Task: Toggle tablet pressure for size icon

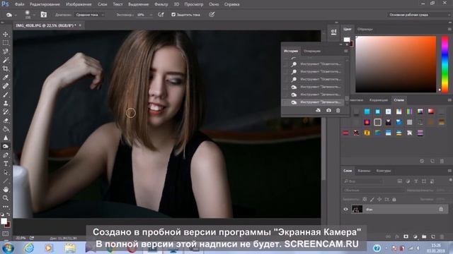Action: [212, 14]
